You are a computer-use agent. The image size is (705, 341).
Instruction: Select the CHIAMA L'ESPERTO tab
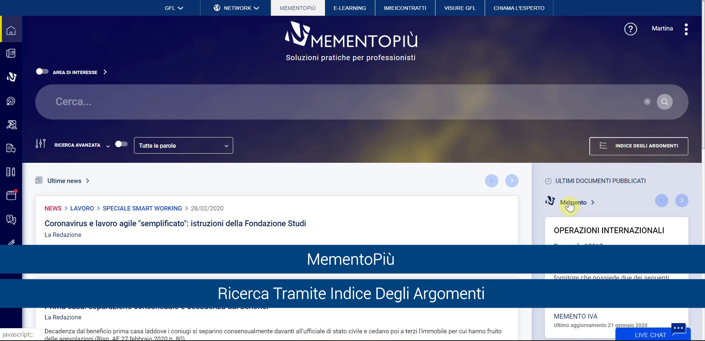point(519,8)
